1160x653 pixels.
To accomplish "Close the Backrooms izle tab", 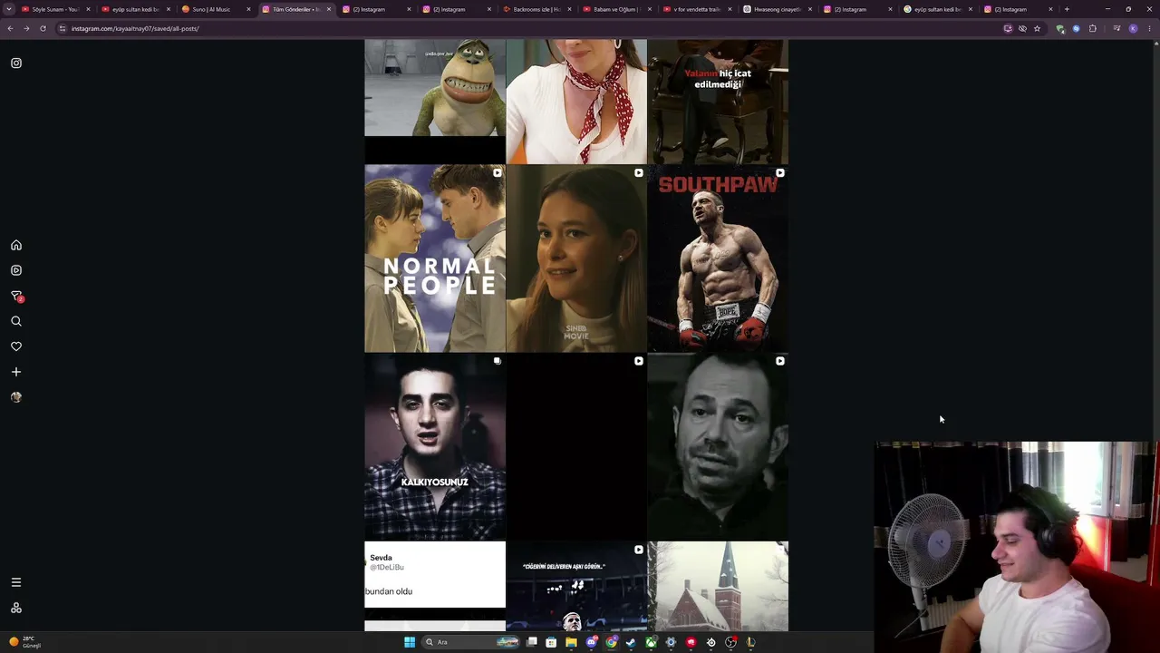I will click(569, 9).
